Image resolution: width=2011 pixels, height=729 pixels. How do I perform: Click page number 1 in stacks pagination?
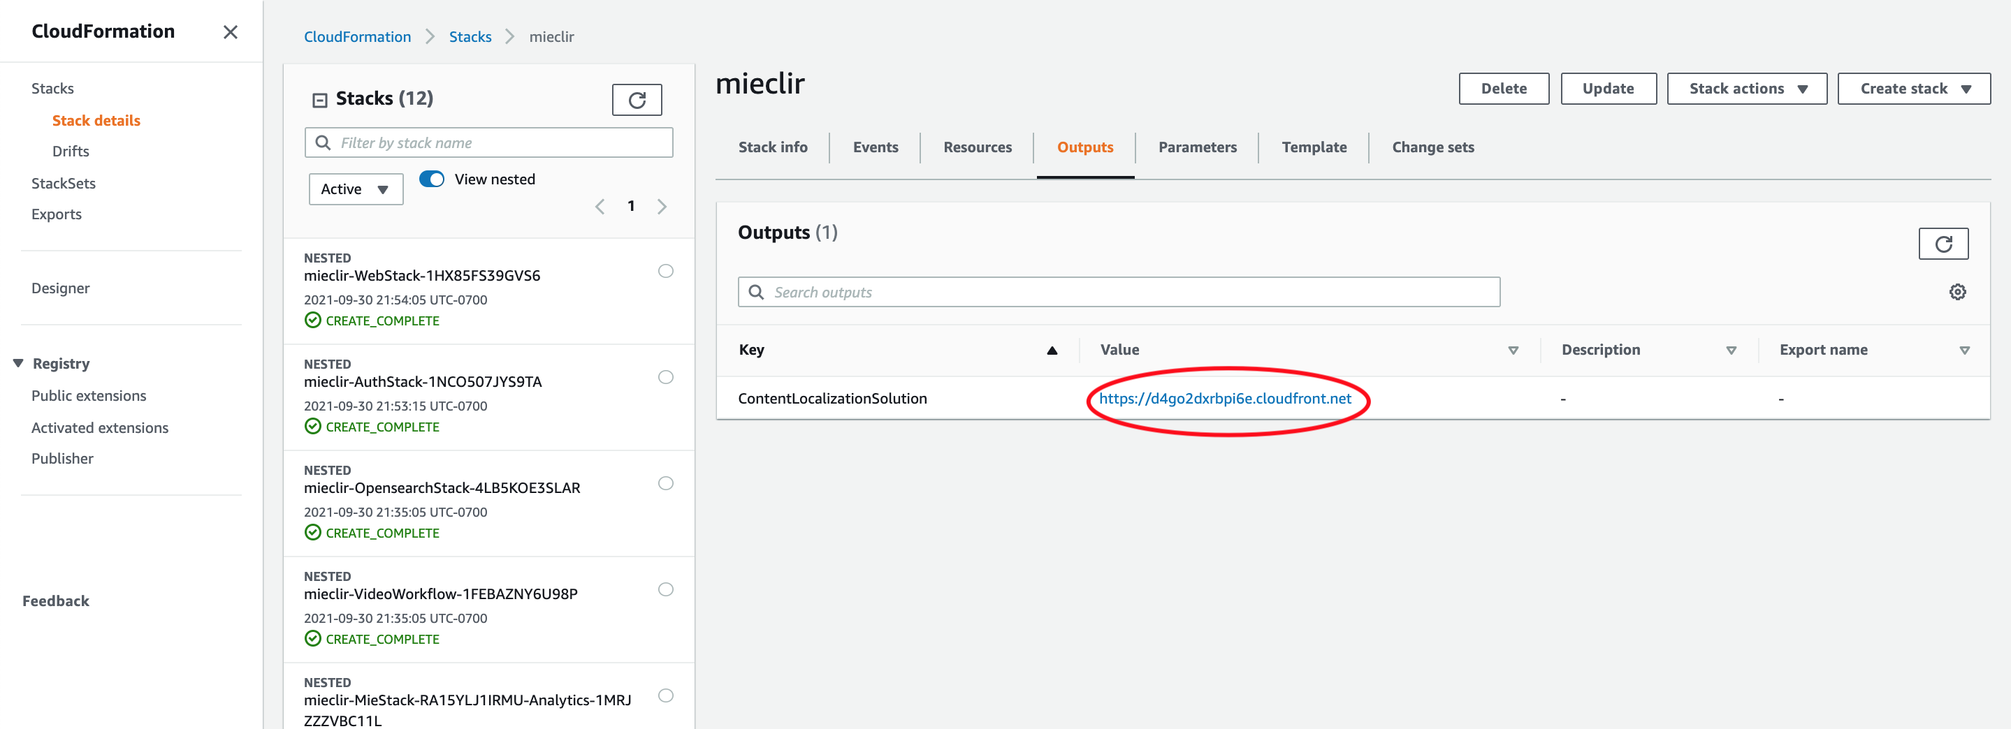[631, 206]
